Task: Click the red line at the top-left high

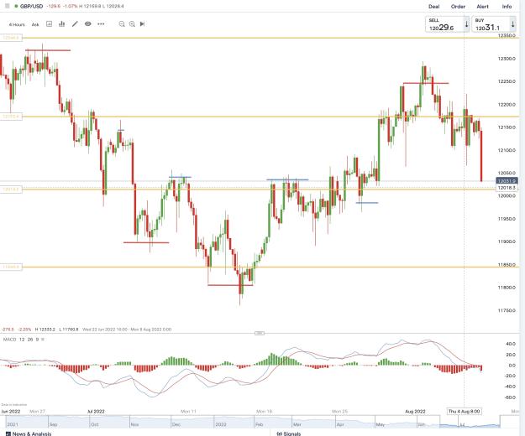Action: [48, 50]
